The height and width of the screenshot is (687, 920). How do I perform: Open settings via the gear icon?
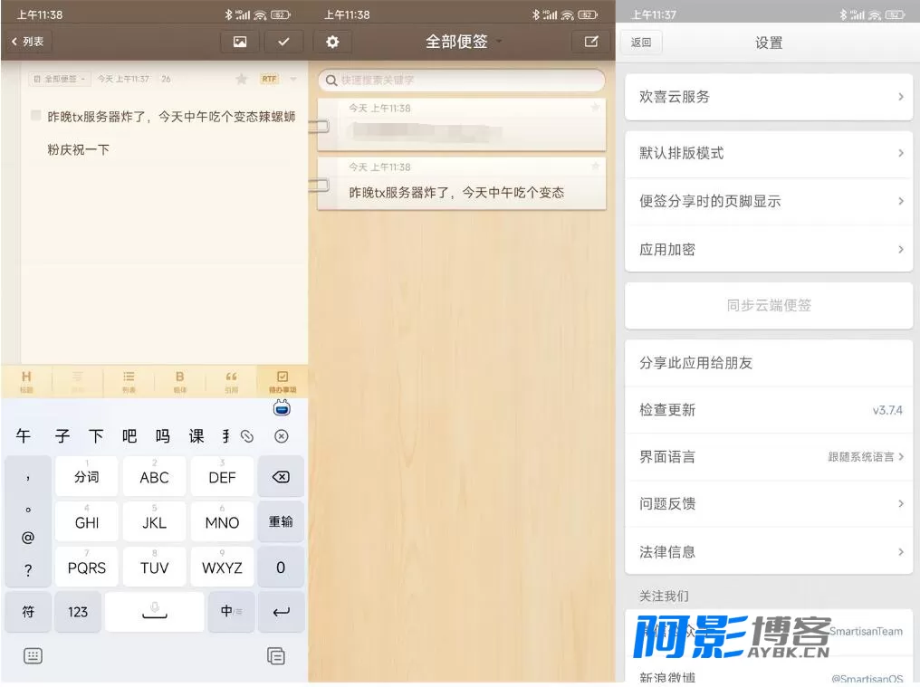click(x=332, y=42)
